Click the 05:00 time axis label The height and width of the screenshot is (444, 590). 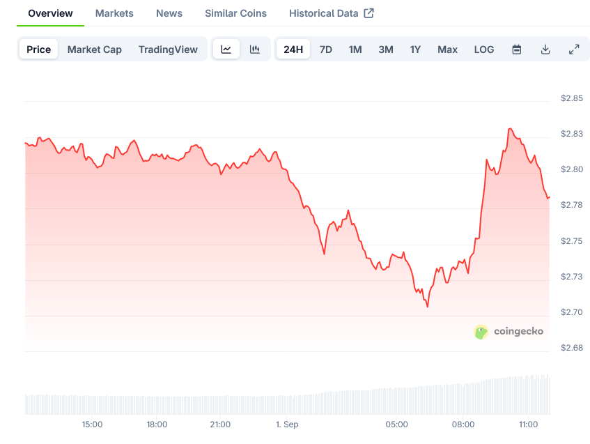click(396, 424)
